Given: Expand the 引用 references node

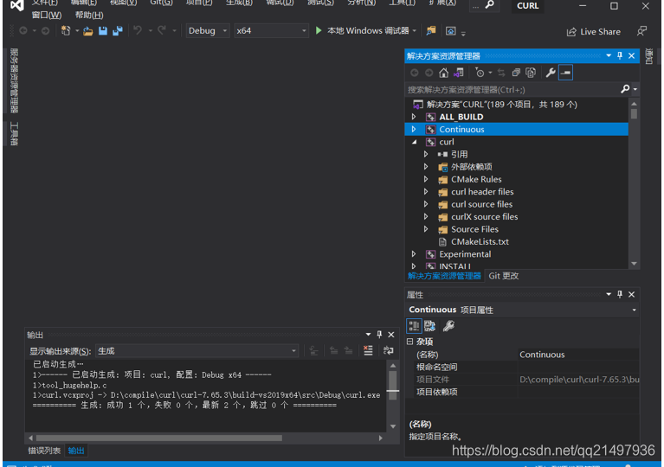Looking at the screenshot, I should [x=426, y=155].
